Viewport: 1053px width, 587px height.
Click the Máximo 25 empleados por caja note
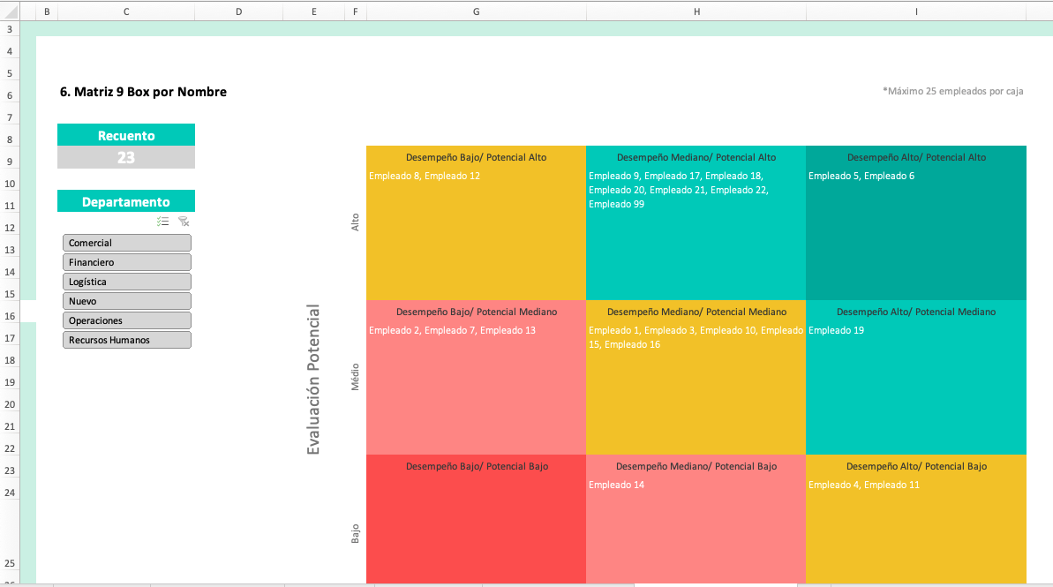click(952, 91)
